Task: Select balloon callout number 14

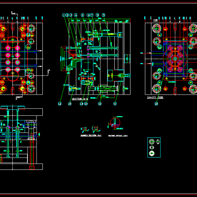Action: tap(81, 104)
